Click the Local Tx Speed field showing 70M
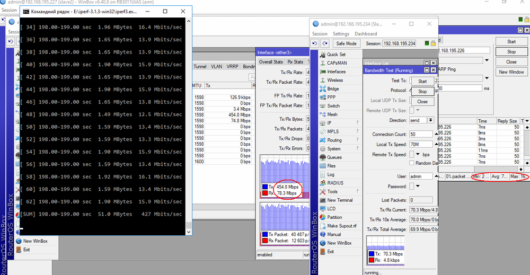This screenshot has height=275, width=530. pos(421,144)
